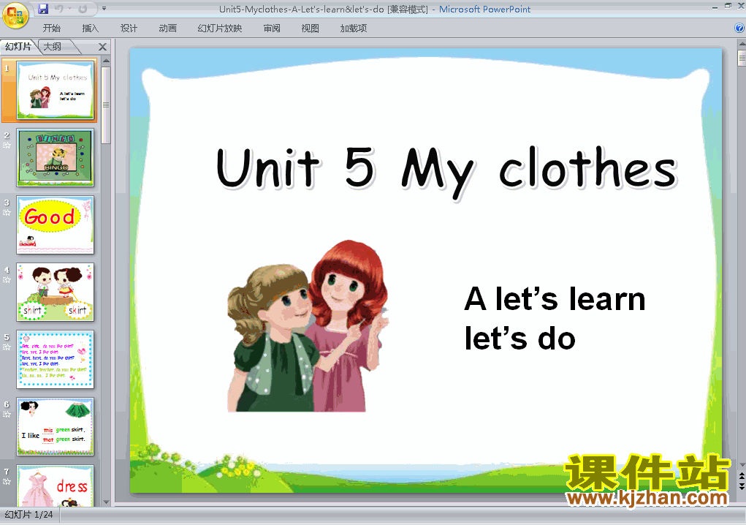Select the two girls picture on slide
The height and width of the screenshot is (525, 746).
pyautogui.click(x=308, y=326)
